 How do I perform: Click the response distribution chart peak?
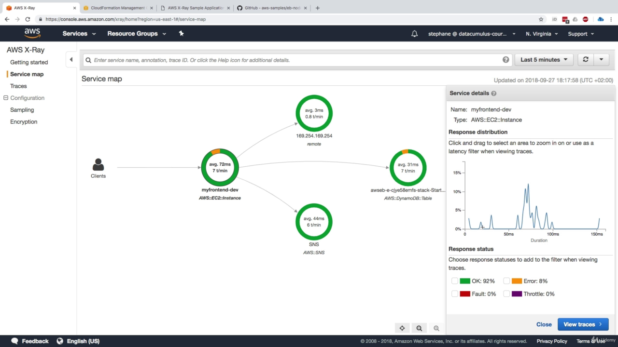point(528,185)
